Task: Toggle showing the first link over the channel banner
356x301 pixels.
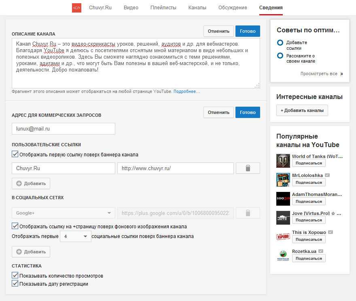Action: click(15, 154)
